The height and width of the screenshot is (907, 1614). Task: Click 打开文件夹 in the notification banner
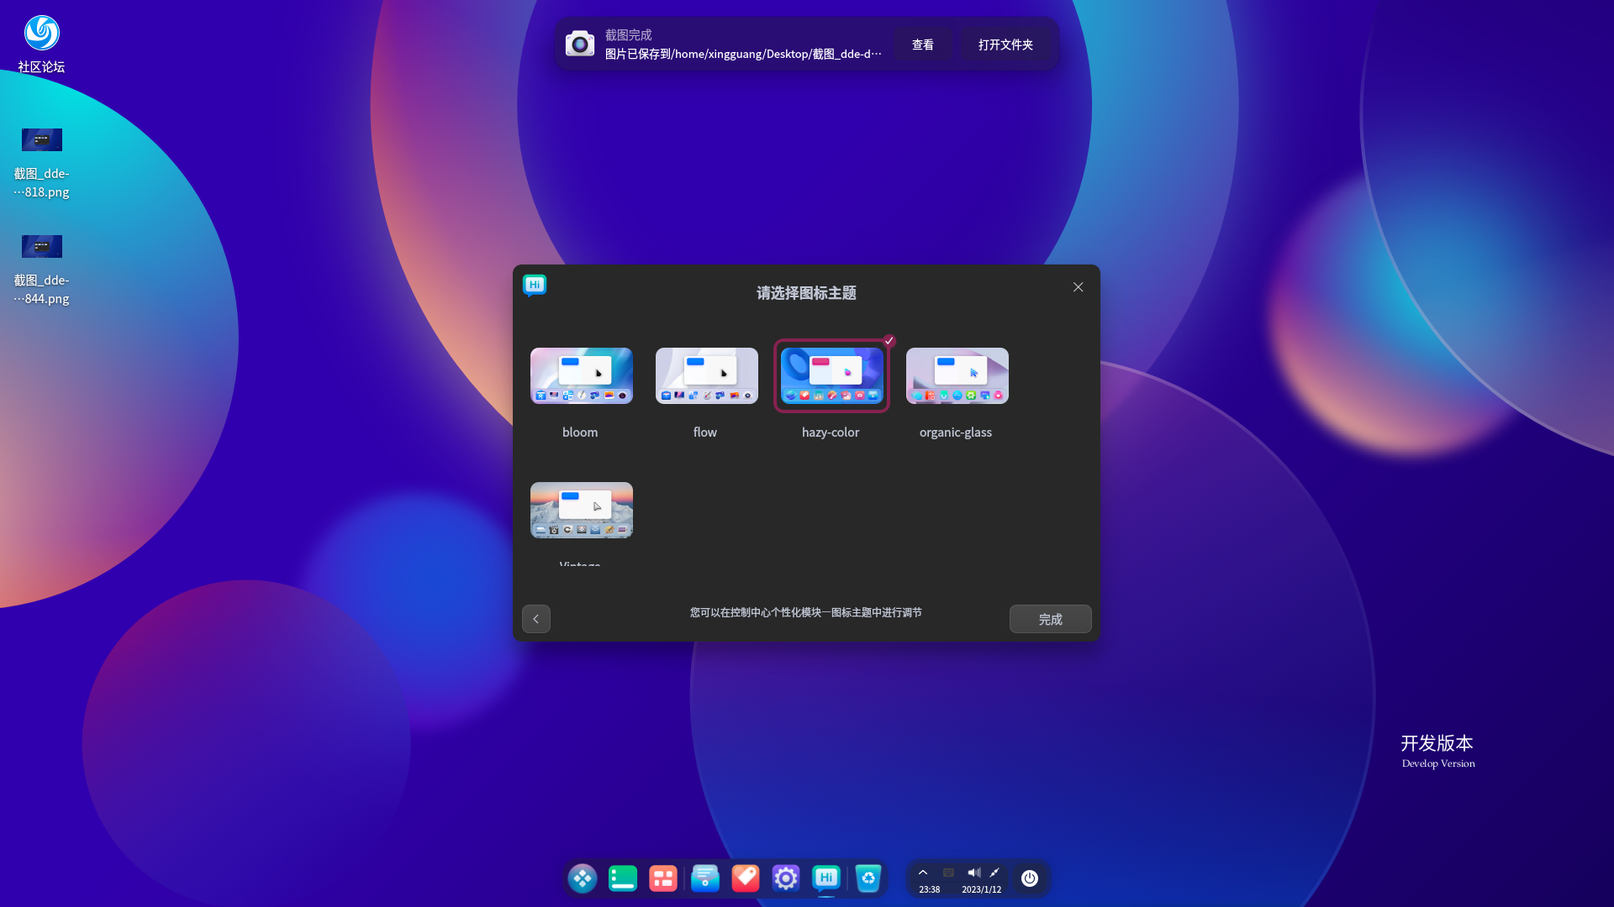1006,45
